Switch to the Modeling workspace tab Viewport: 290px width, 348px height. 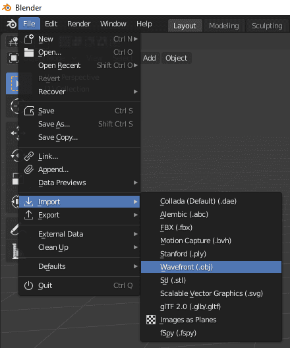point(224,26)
